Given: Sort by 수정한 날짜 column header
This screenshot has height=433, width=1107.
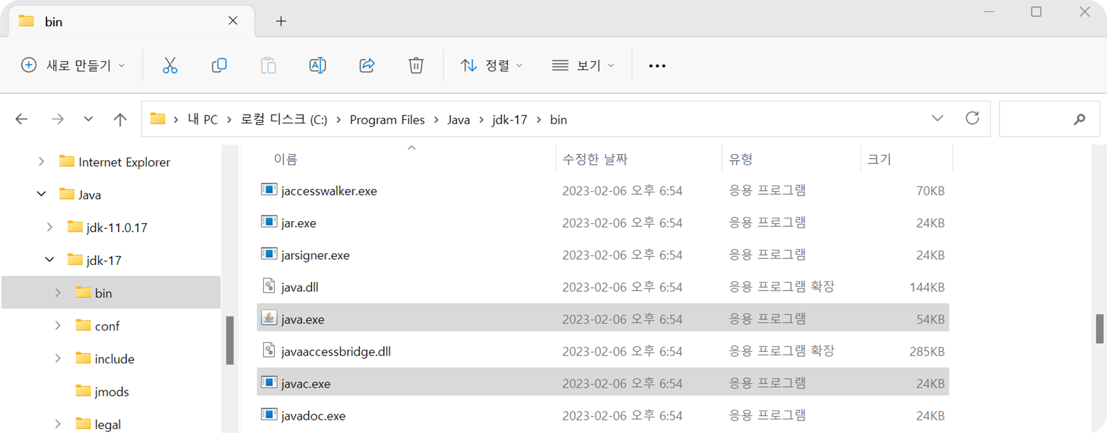Looking at the screenshot, I should click(x=595, y=159).
